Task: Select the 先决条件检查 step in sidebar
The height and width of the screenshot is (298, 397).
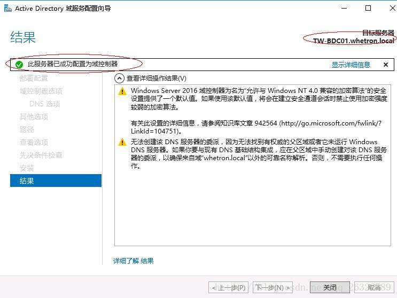Action: [41, 155]
